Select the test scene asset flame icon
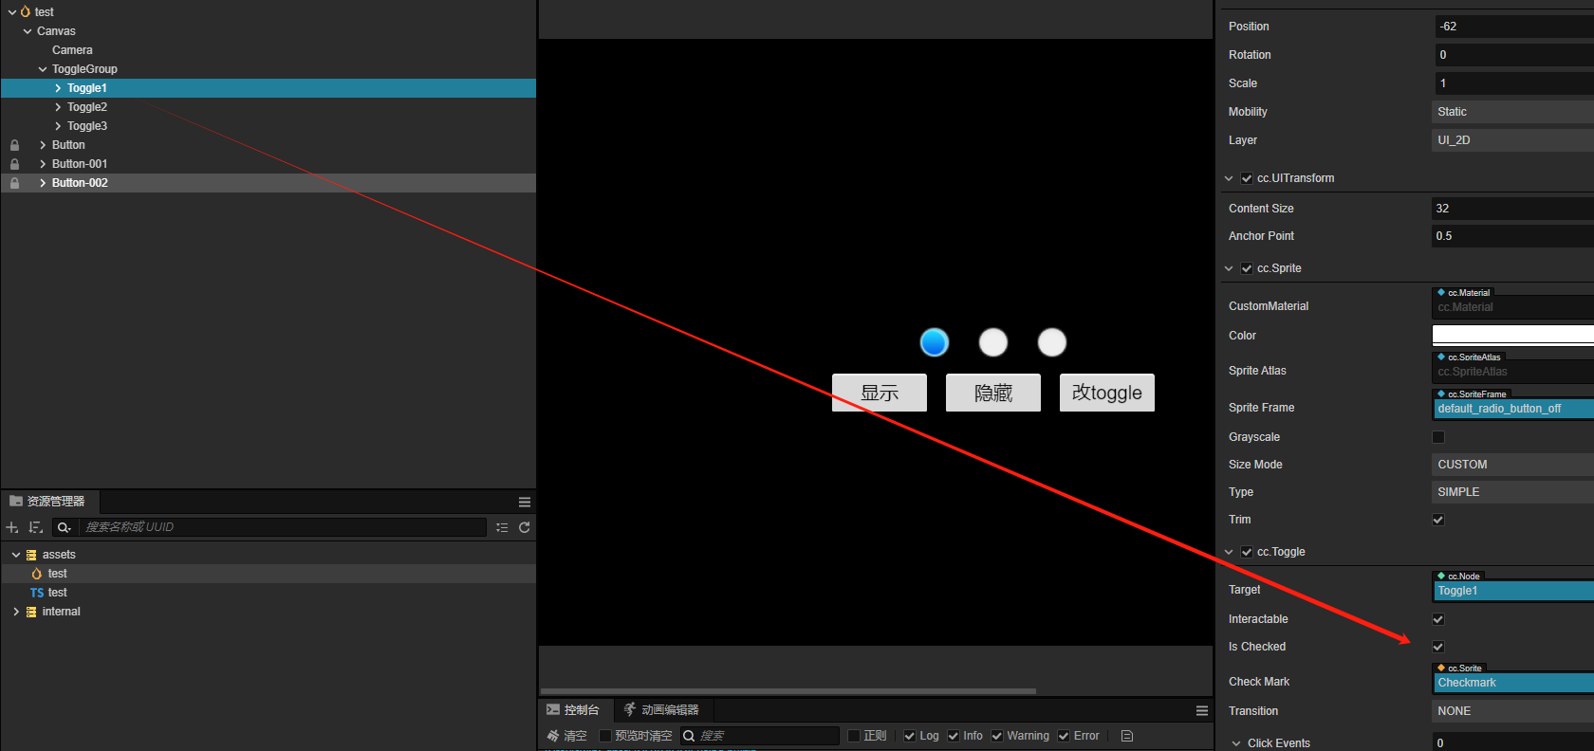 (x=37, y=574)
